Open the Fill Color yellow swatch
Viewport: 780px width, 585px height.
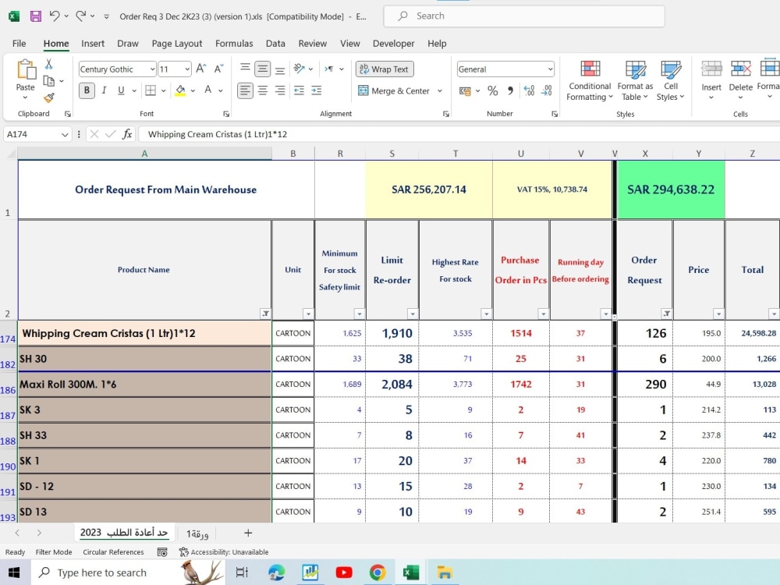tap(180, 90)
